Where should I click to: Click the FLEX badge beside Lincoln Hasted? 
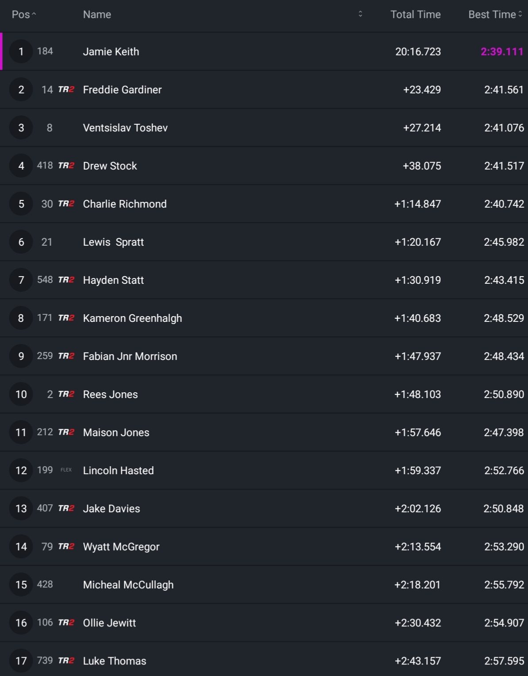pyautogui.click(x=66, y=470)
